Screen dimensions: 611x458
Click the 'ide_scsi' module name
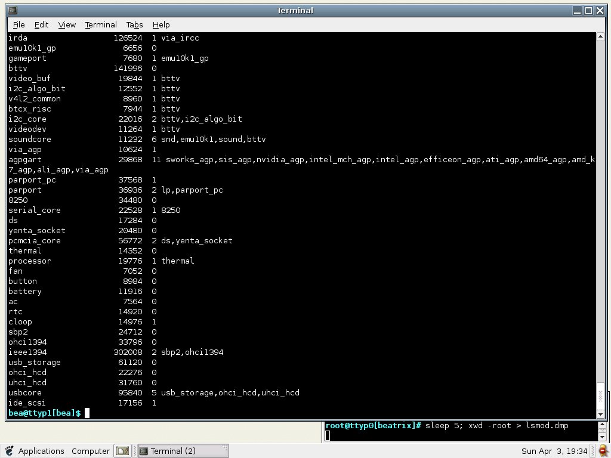27,403
